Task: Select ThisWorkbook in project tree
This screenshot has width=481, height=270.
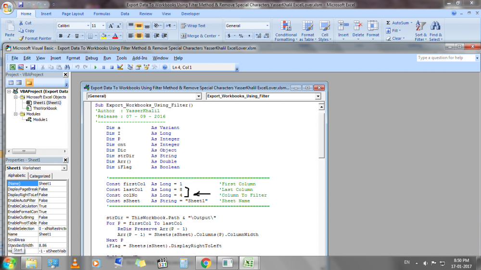Action: (45, 108)
